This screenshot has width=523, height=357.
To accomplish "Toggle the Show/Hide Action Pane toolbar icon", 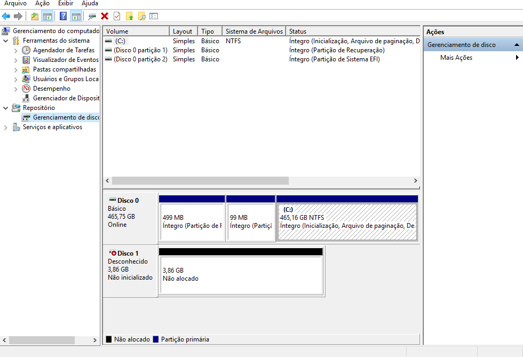I will 76,16.
